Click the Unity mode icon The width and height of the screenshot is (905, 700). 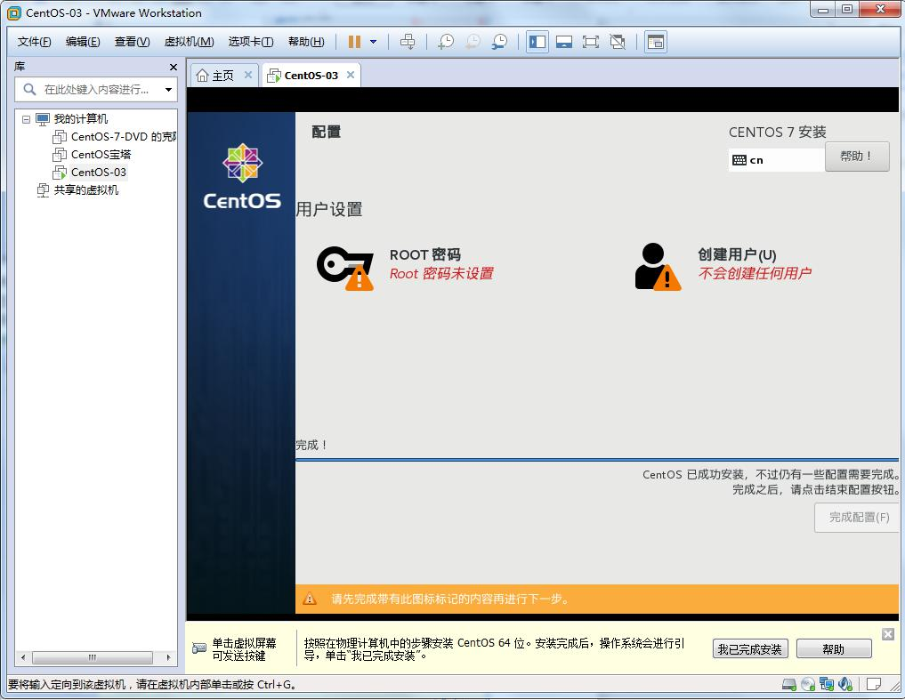[618, 42]
